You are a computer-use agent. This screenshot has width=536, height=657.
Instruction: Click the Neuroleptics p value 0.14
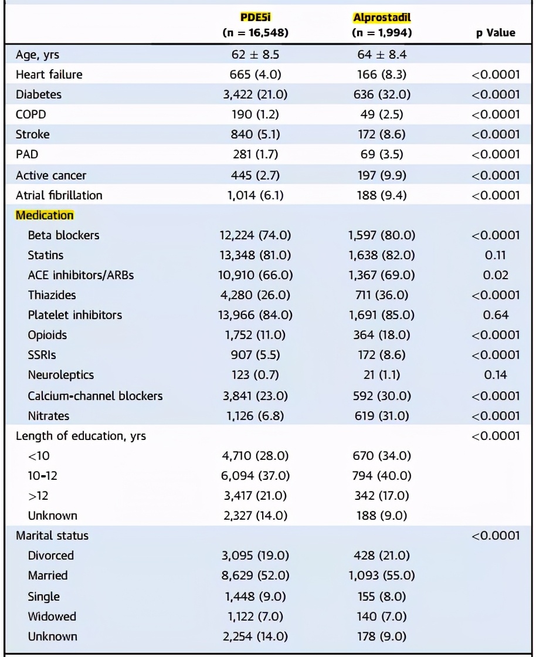[496, 375]
